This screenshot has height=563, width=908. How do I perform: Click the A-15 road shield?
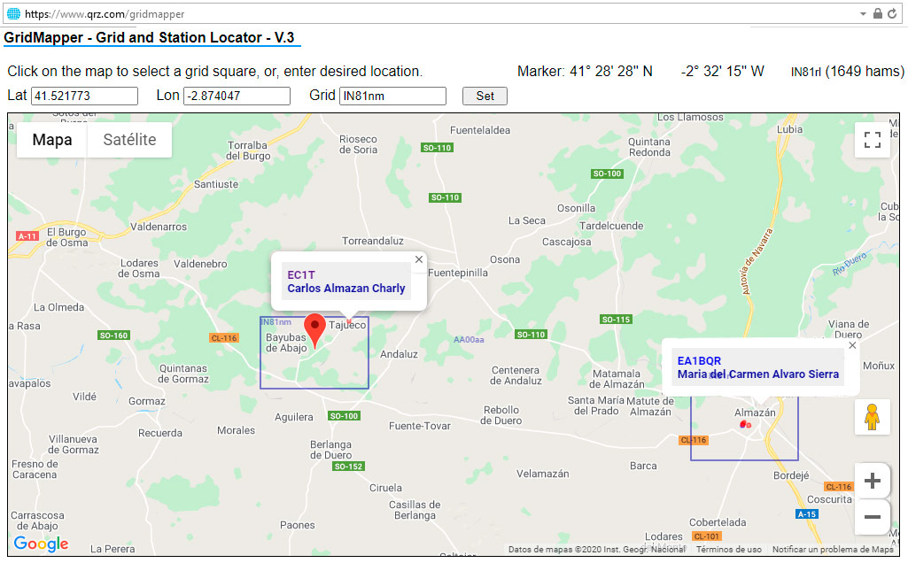807,513
